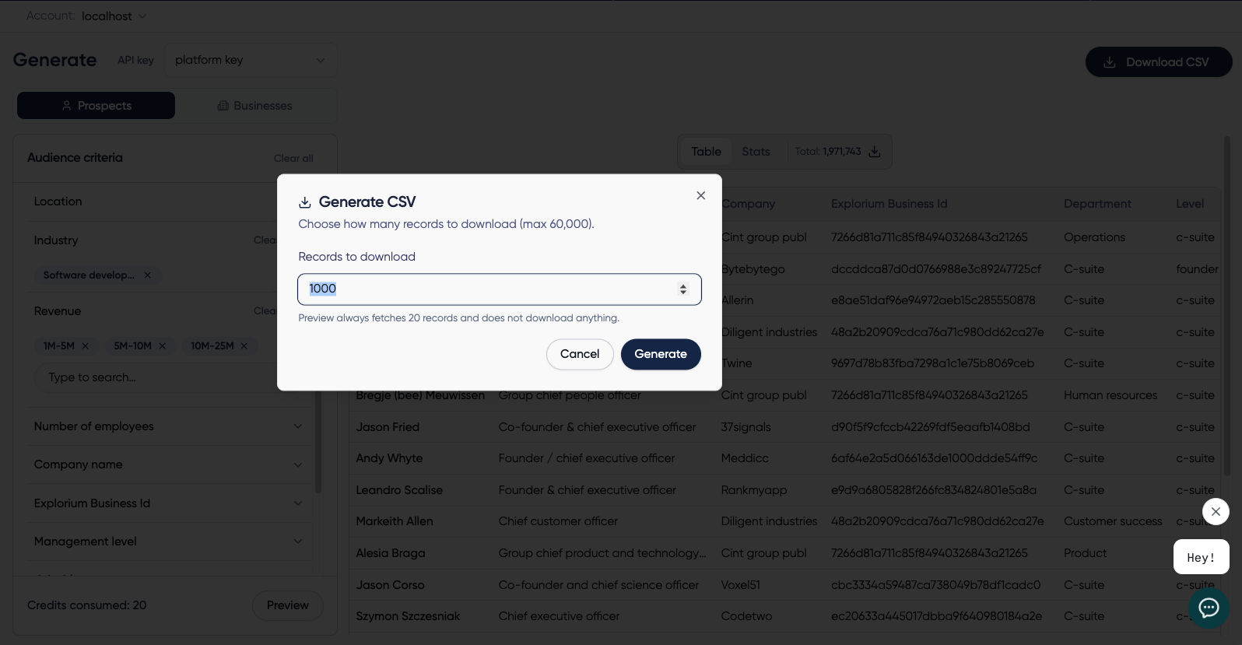Click the 37signals company cell
1242x645 pixels.
click(746, 427)
